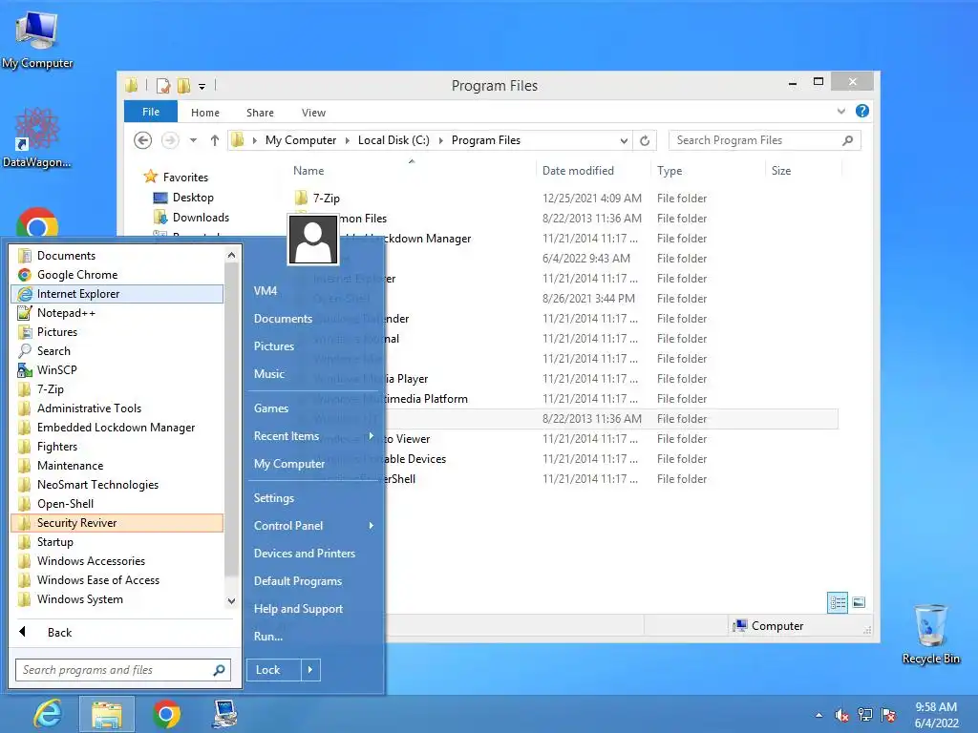Click the start menu search magnifier icon
Screen dimensions: 978x733
220,670
